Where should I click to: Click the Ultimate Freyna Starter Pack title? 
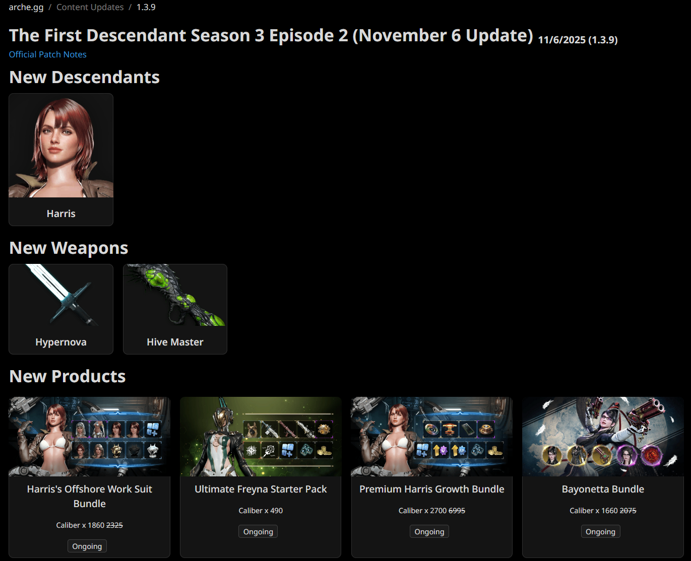click(x=261, y=489)
